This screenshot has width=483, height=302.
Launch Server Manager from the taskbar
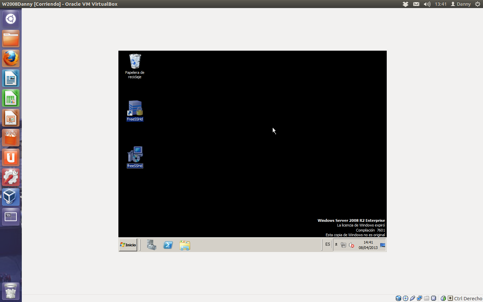click(x=151, y=245)
